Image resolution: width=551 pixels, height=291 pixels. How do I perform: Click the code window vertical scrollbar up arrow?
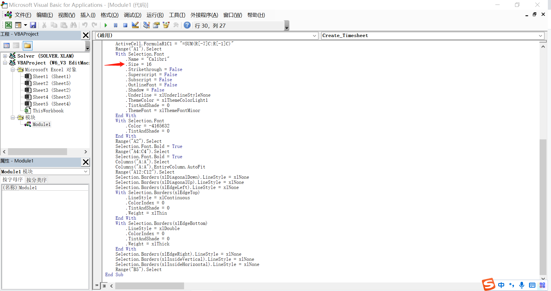[543, 46]
